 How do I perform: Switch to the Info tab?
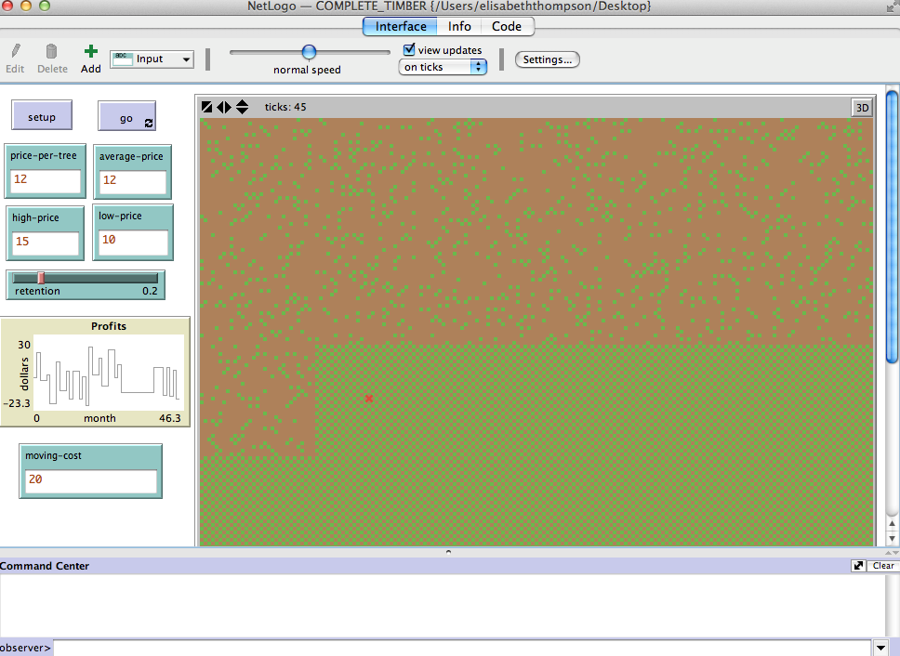tap(459, 26)
